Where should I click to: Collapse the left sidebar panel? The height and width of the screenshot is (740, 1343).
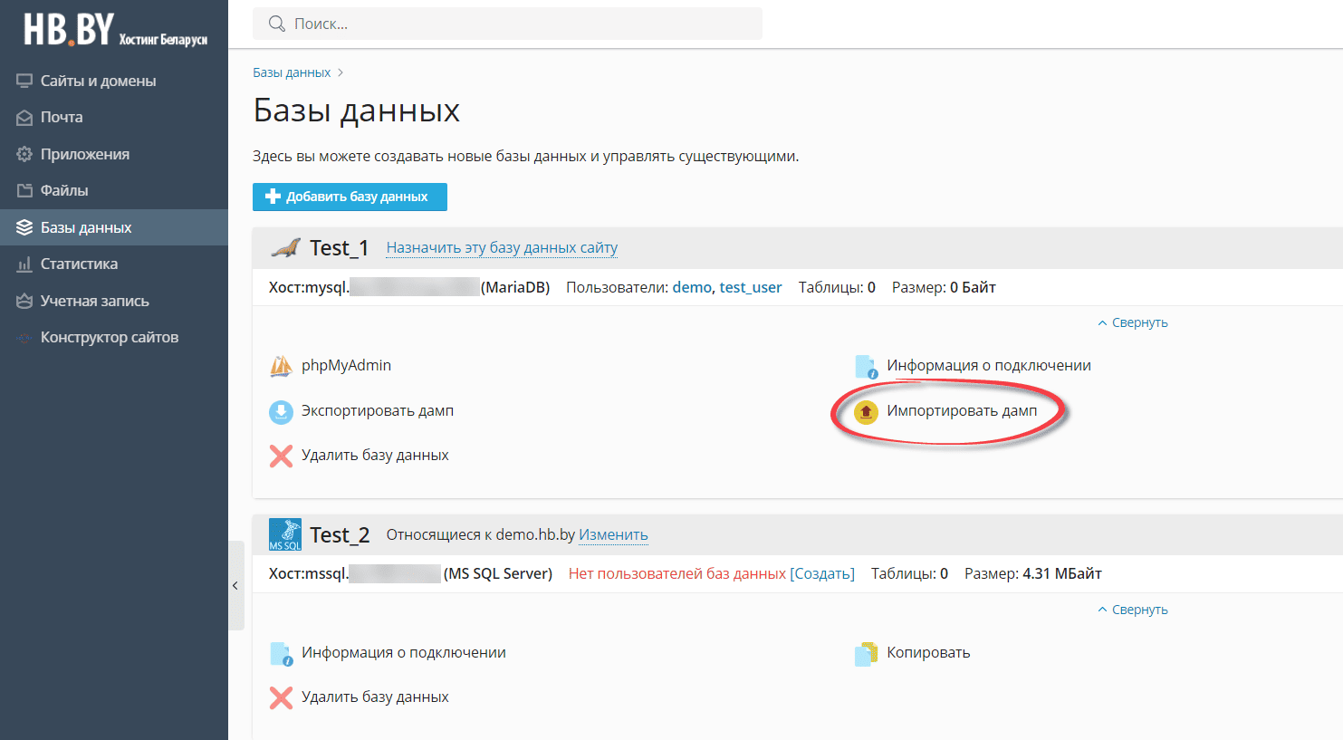[x=235, y=585]
